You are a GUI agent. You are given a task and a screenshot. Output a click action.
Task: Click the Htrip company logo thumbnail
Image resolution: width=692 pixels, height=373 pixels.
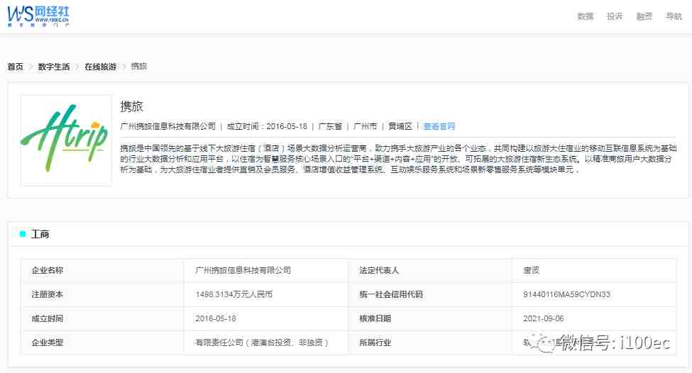pyautogui.click(x=66, y=140)
